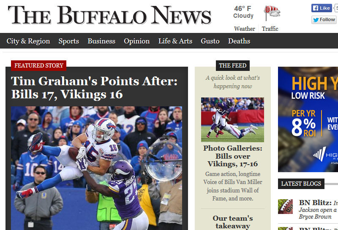This screenshot has width=338, height=230.
Task: Click the Traffic text link
Action: [x=270, y=29]
